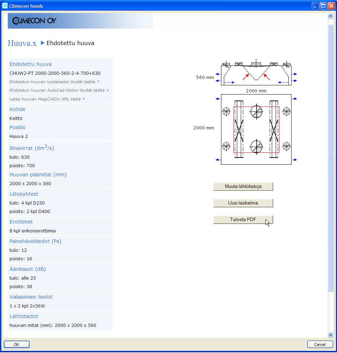Click '2000 x 2000 x 560' under Huuvan päämitat
Image resolution: width=337 pixels, height=353 pixels.
pyautogui.click(x=30, y=183)
